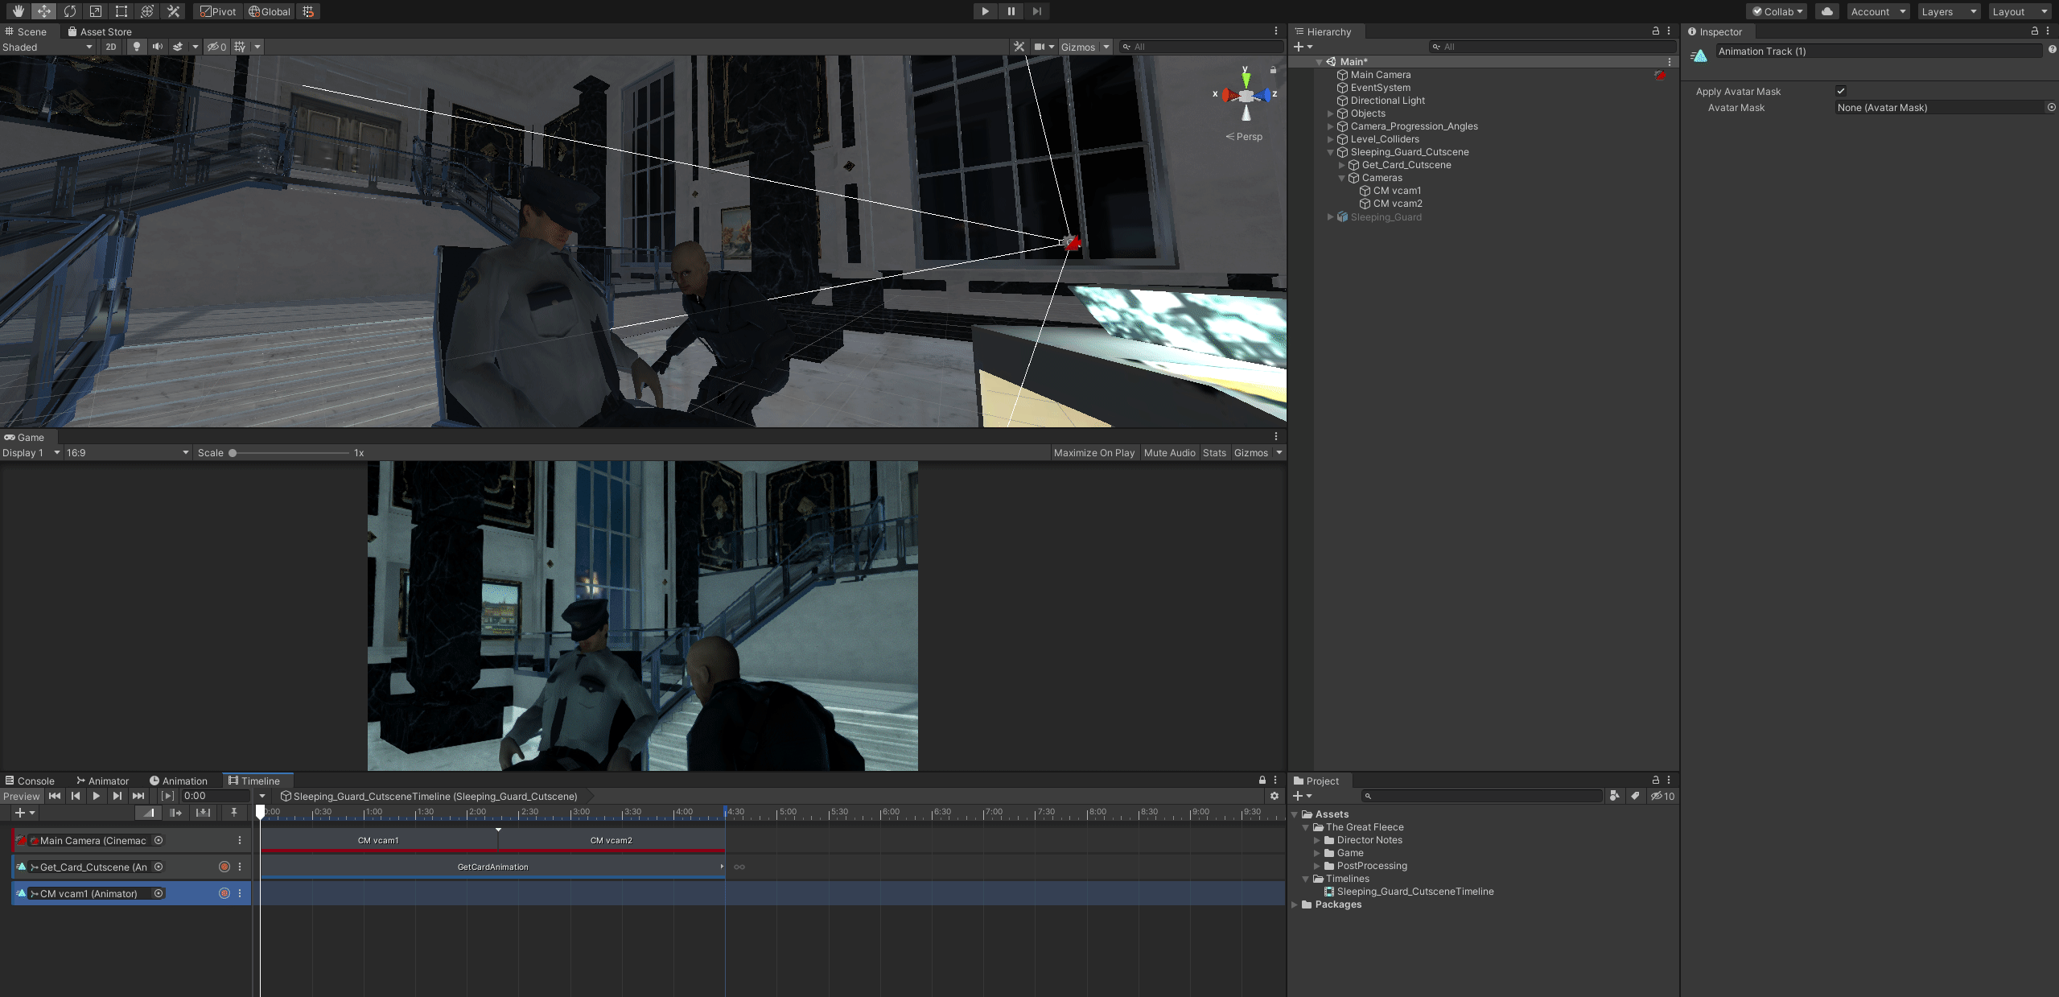Open the Layers dropdown

1948,11
